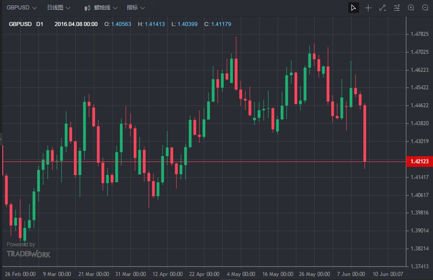This screenshot has width=433, height=280.
Task: Open the TRADERWORK logo link
Action: [29, 254]
